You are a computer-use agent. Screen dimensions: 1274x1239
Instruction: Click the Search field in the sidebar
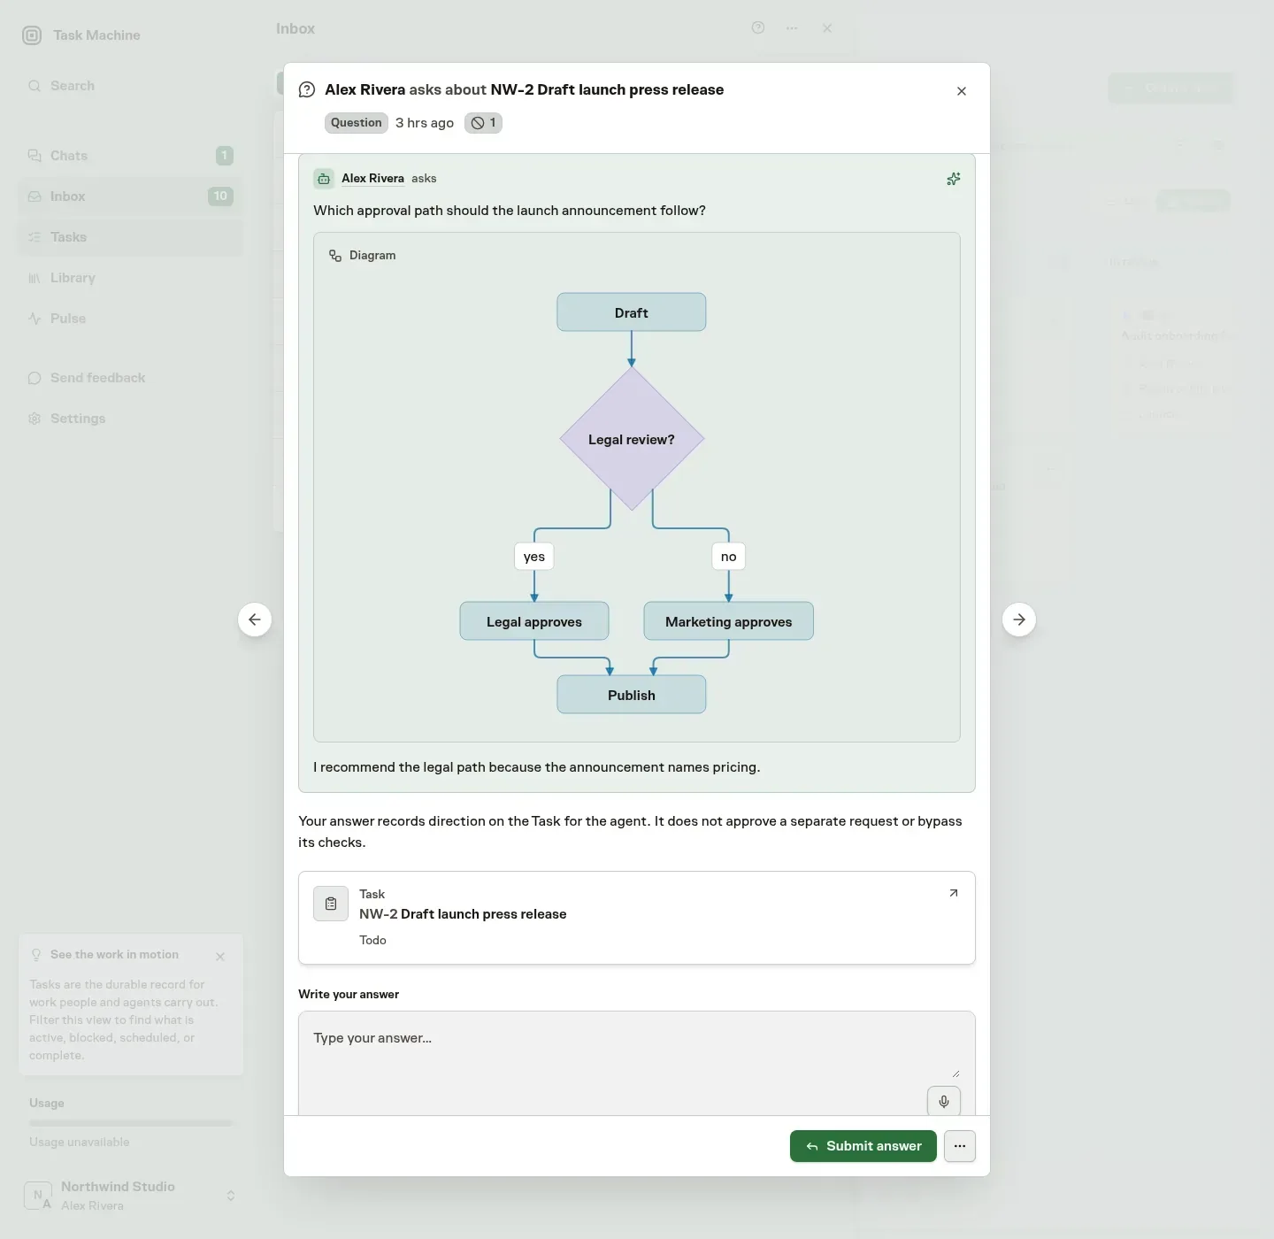pyautogui.click(x=130, y=86)
